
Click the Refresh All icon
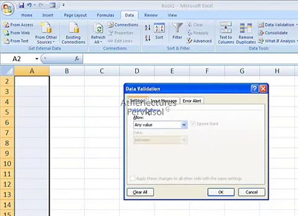[x=98, y=29]
